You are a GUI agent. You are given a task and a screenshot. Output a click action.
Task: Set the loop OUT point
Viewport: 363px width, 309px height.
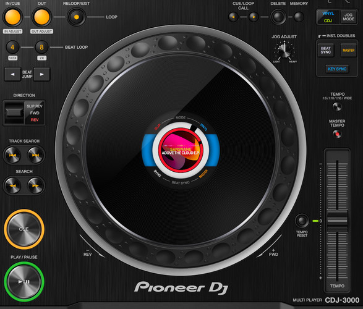[x=41, y=17]
